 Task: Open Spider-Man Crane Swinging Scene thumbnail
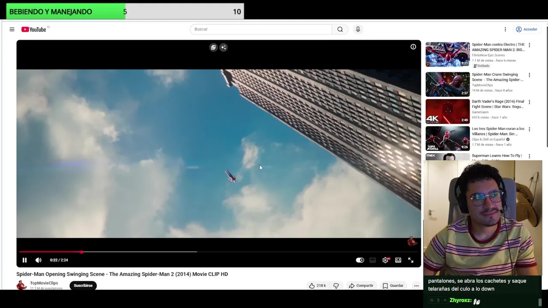447,84
